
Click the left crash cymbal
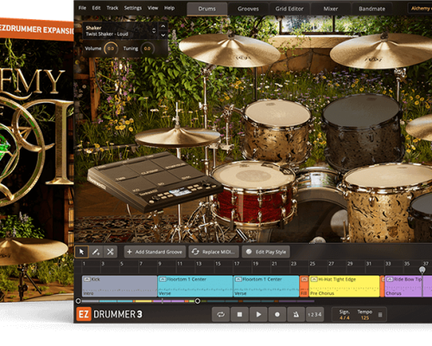[x=230, y=50]
